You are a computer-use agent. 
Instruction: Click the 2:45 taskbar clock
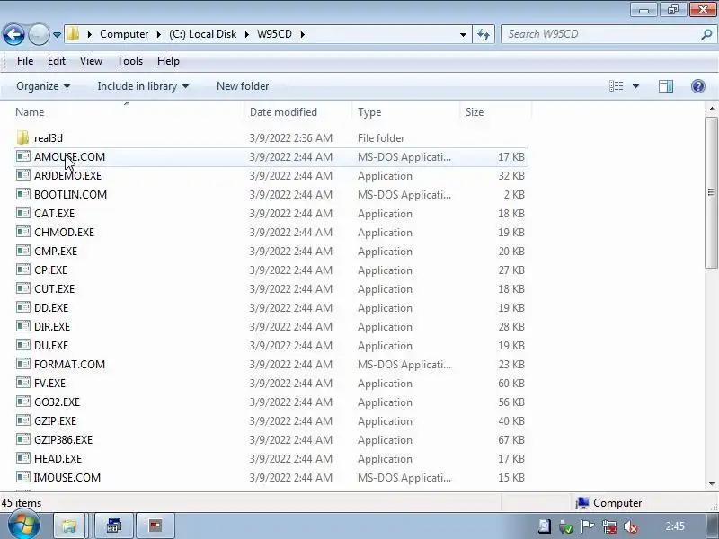(675, 526)
